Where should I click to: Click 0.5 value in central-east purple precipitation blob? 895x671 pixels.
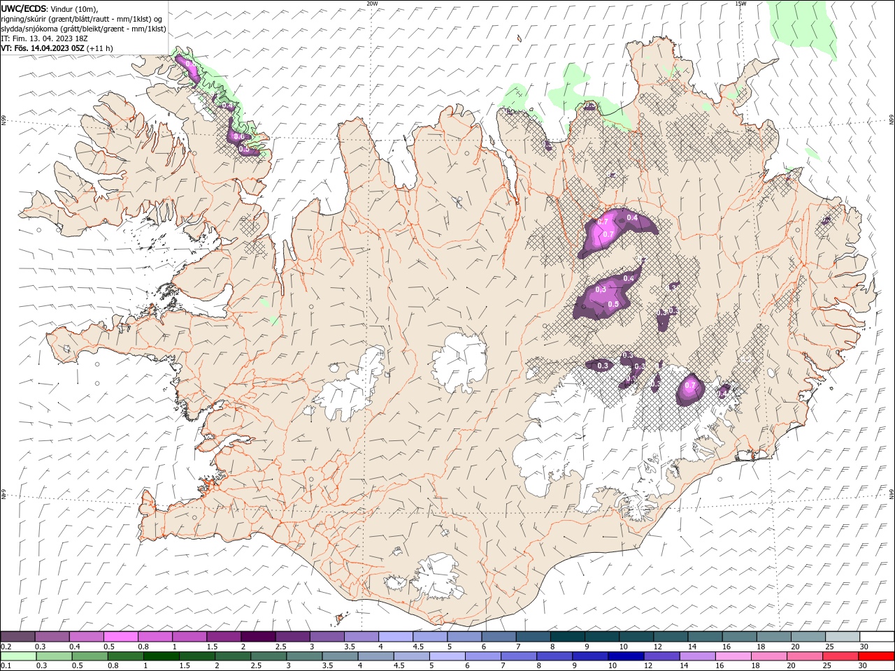tap(613, 304)
